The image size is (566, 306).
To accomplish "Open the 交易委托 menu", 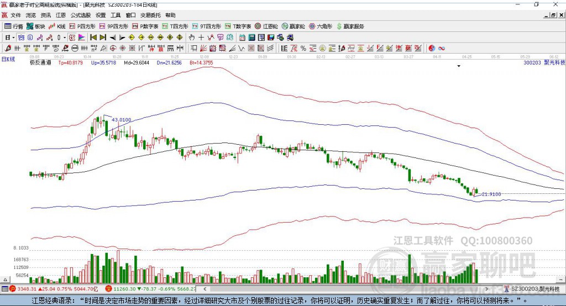I will pos(150,15).
